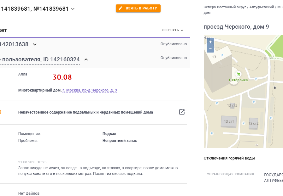
Task: Open the address link г. Москва, пр-д Черского, д. 9
Action: click(90, 90)
